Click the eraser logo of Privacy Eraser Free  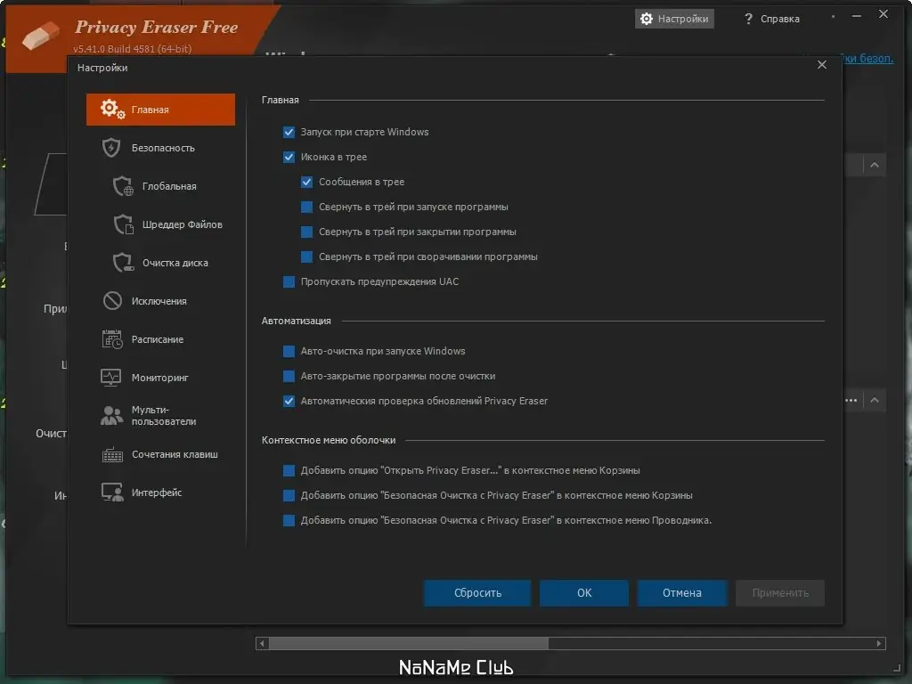click(41, 36)
